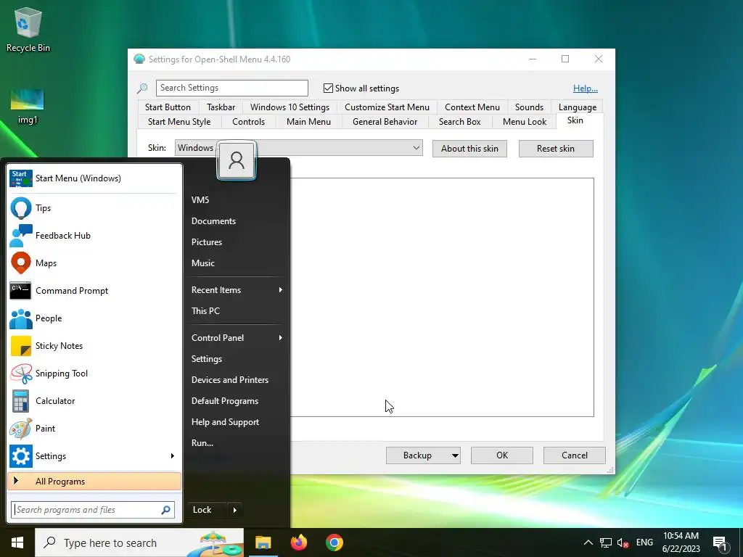Viewport: 743px width, 557px height.
Task: Open the Controls tab
Action: (248, 122)
